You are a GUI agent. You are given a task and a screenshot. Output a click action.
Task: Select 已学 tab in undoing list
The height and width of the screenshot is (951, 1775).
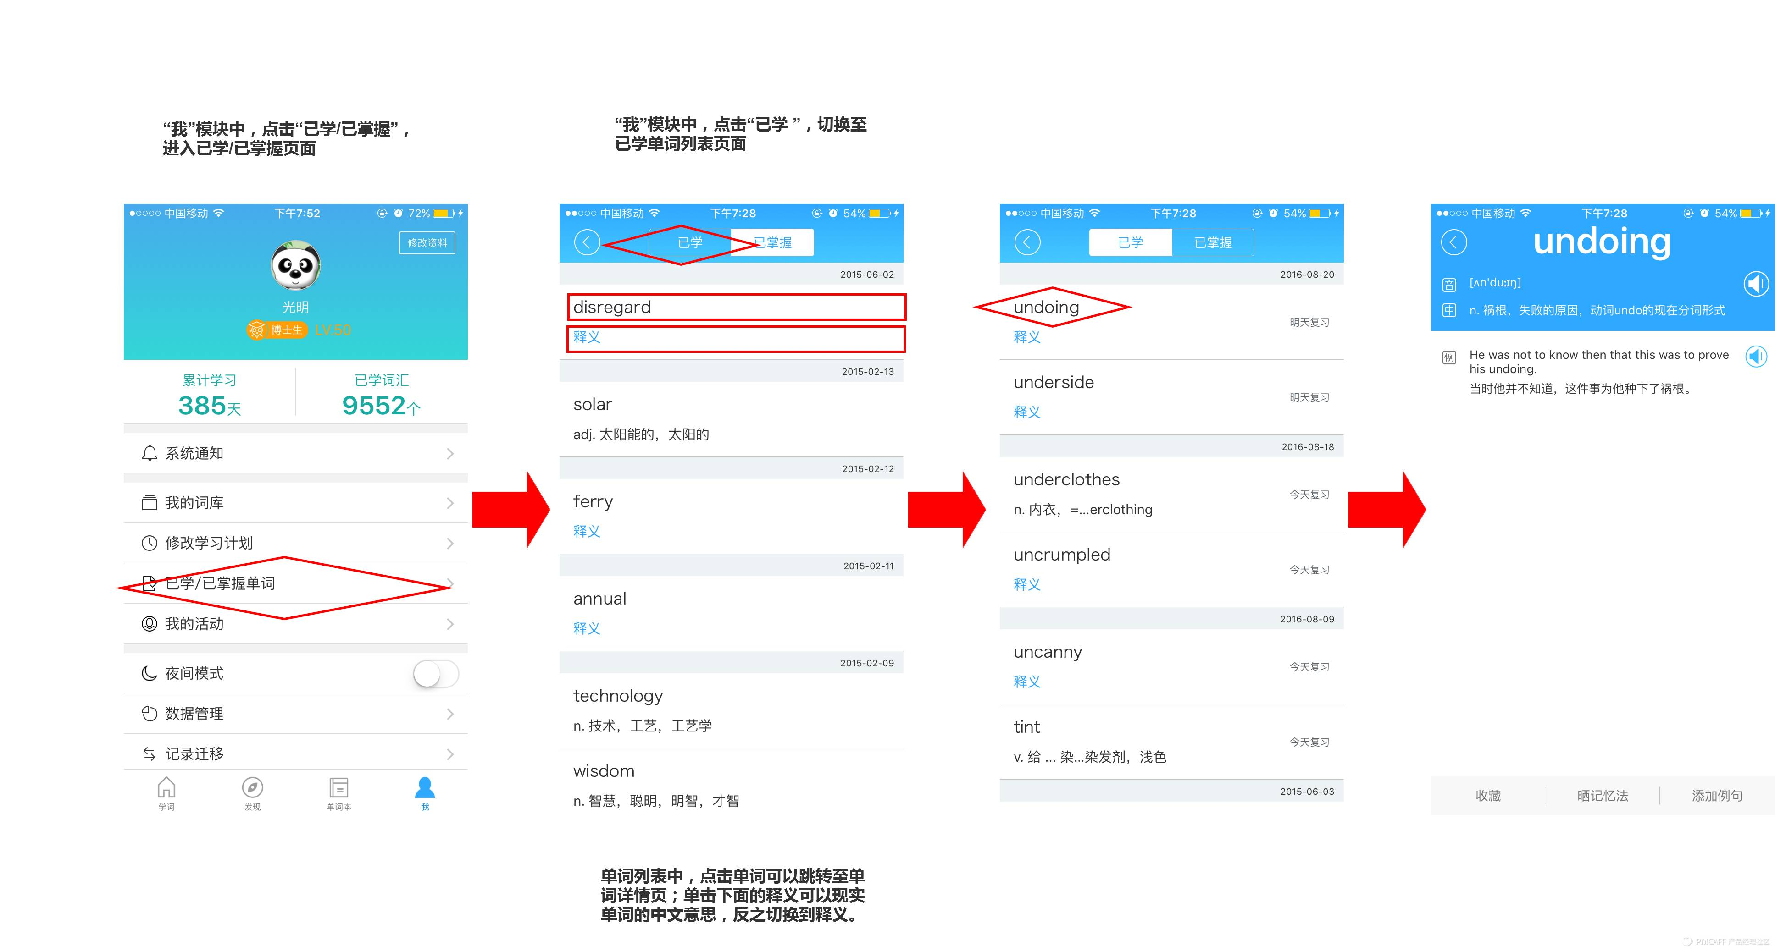1130,242
